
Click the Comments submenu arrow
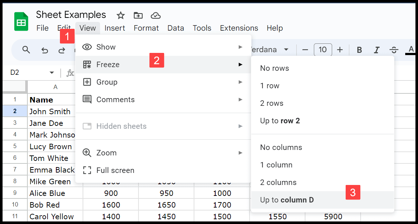[x=240, y=100]
